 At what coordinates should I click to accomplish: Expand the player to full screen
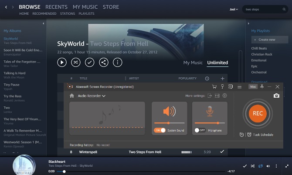pyautogui.click(x=287, y=166)
